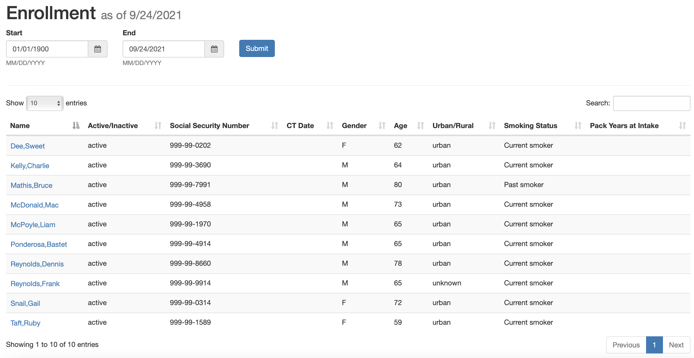This screenshot has height=358, width=694.
Task: Open patient Dee,Sweet
Action: coord(28,146)
